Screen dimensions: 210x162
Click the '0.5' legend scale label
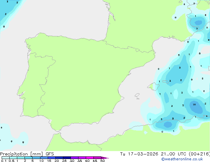12,161
